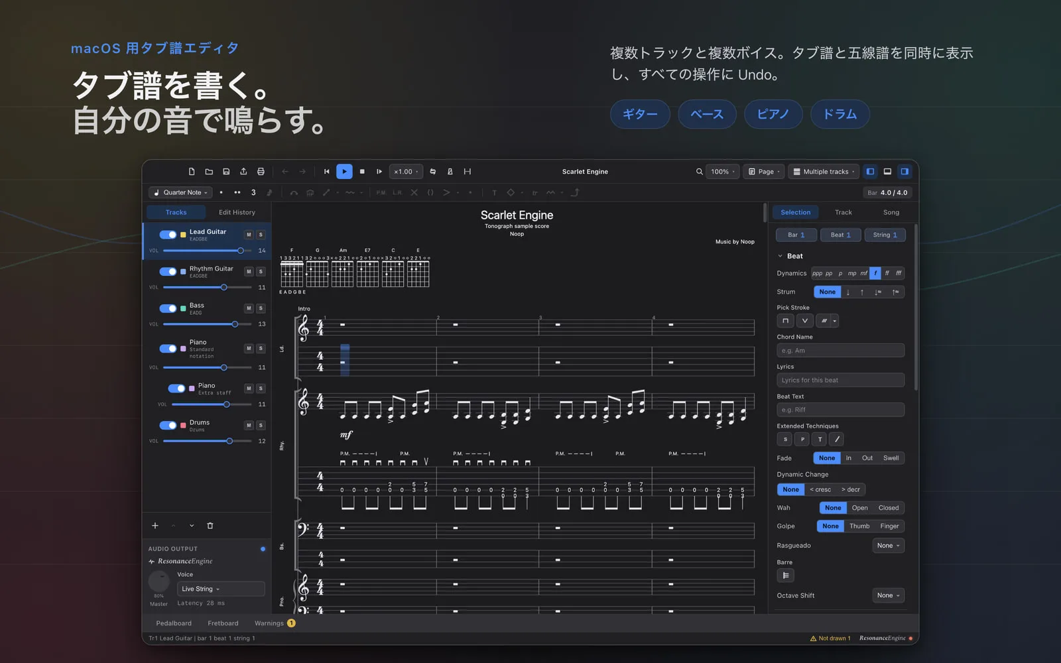This screenshot has height=663, width=1061.
Task: Adjust the Drums volume slider
Action: (x=207, y=442)
